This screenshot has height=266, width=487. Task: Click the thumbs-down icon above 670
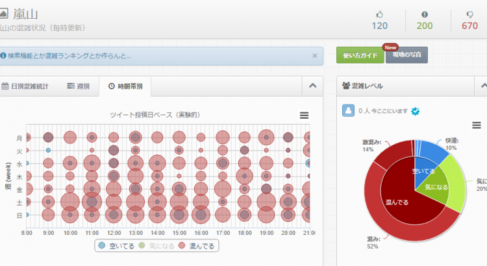[470, 14]
